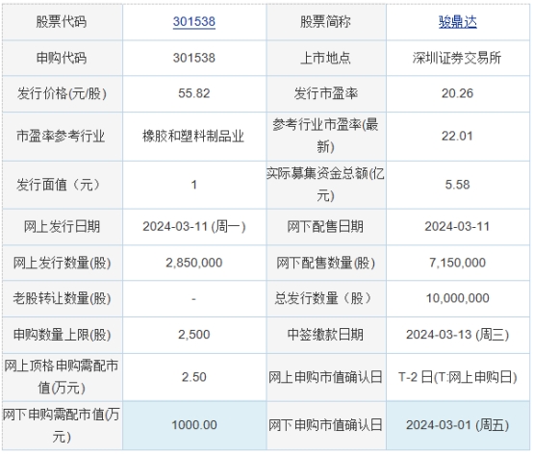Open the 骏鼎达 stock name link

click(x=458, y=22)
